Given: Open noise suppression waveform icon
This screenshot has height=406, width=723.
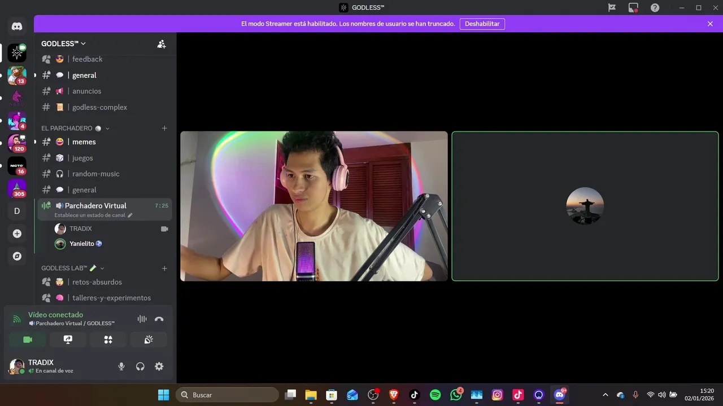Looking at the screenshot, I should (142, 319).
